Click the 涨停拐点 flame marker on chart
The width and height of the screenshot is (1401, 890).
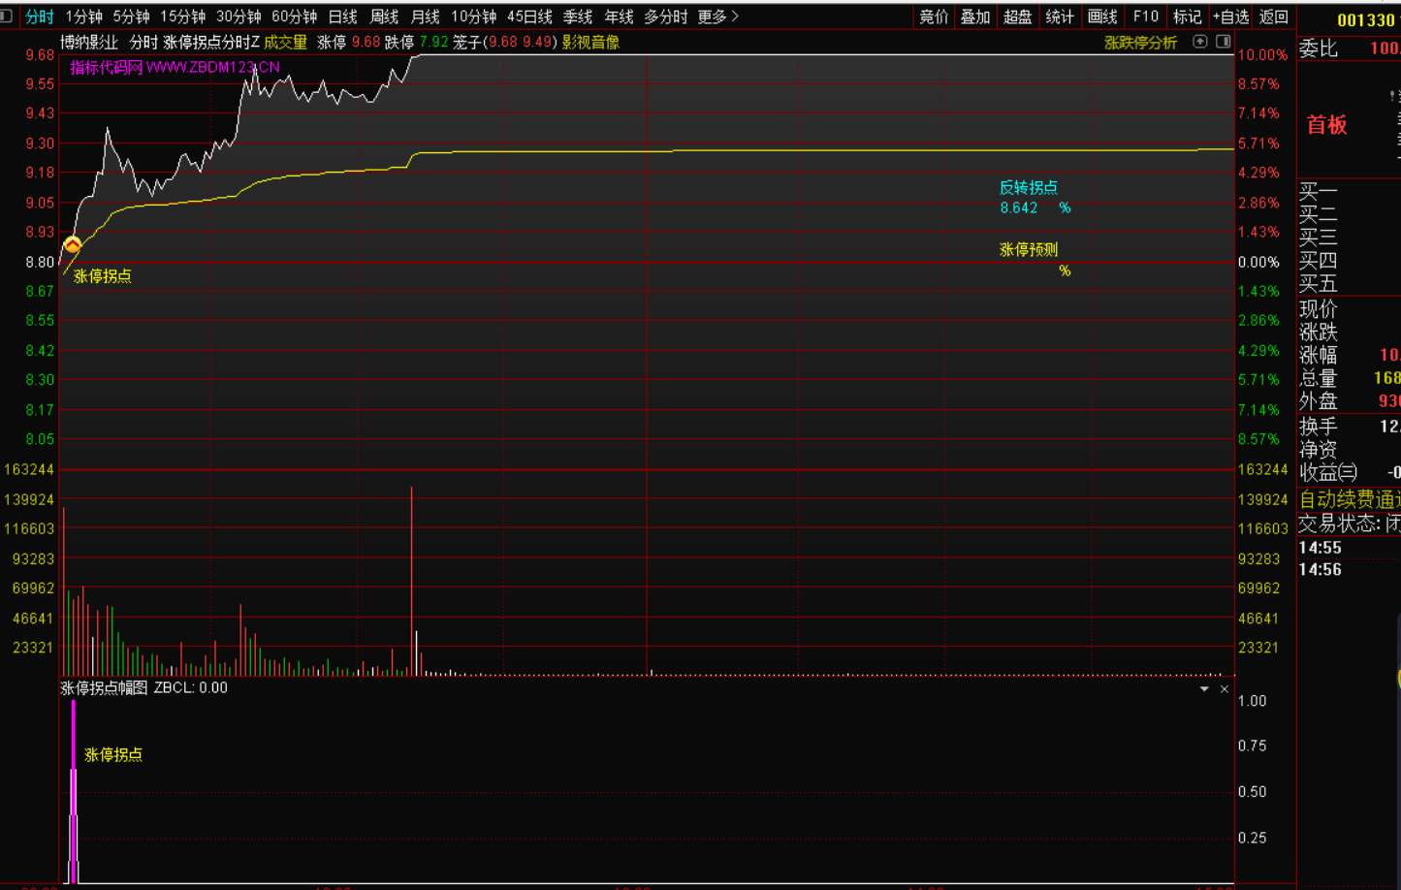click(73, 245)
